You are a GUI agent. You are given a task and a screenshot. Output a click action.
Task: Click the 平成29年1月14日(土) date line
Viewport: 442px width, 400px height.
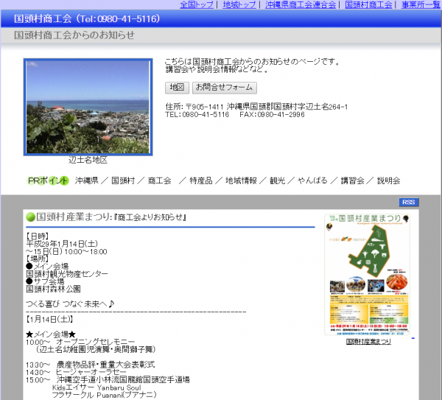click(62, 244)
